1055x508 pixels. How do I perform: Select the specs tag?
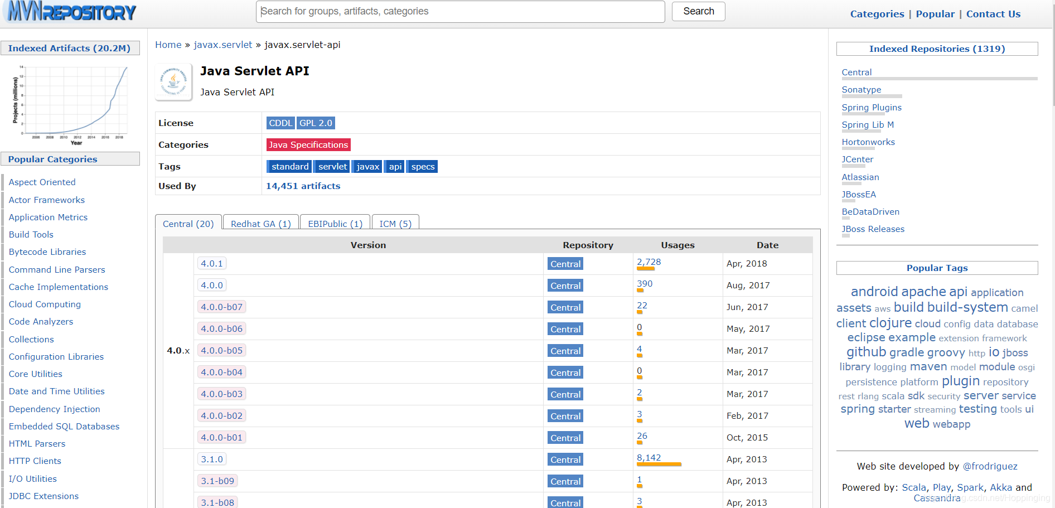pyautogui.click(x=423, y=166)
